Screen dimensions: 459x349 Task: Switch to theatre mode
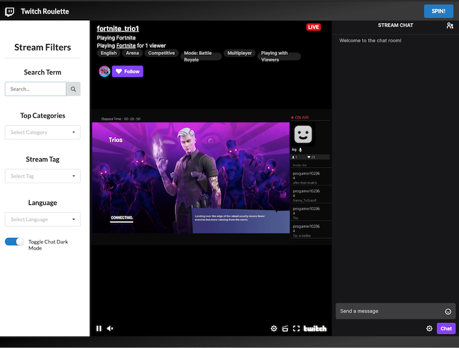click(x=285, y=328)
